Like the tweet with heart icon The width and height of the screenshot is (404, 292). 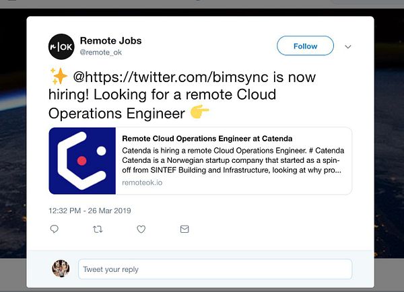point(141,229)
